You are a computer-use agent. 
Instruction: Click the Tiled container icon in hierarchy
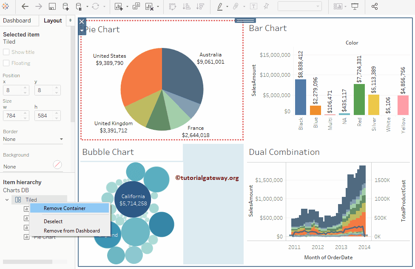coord(18,200)
